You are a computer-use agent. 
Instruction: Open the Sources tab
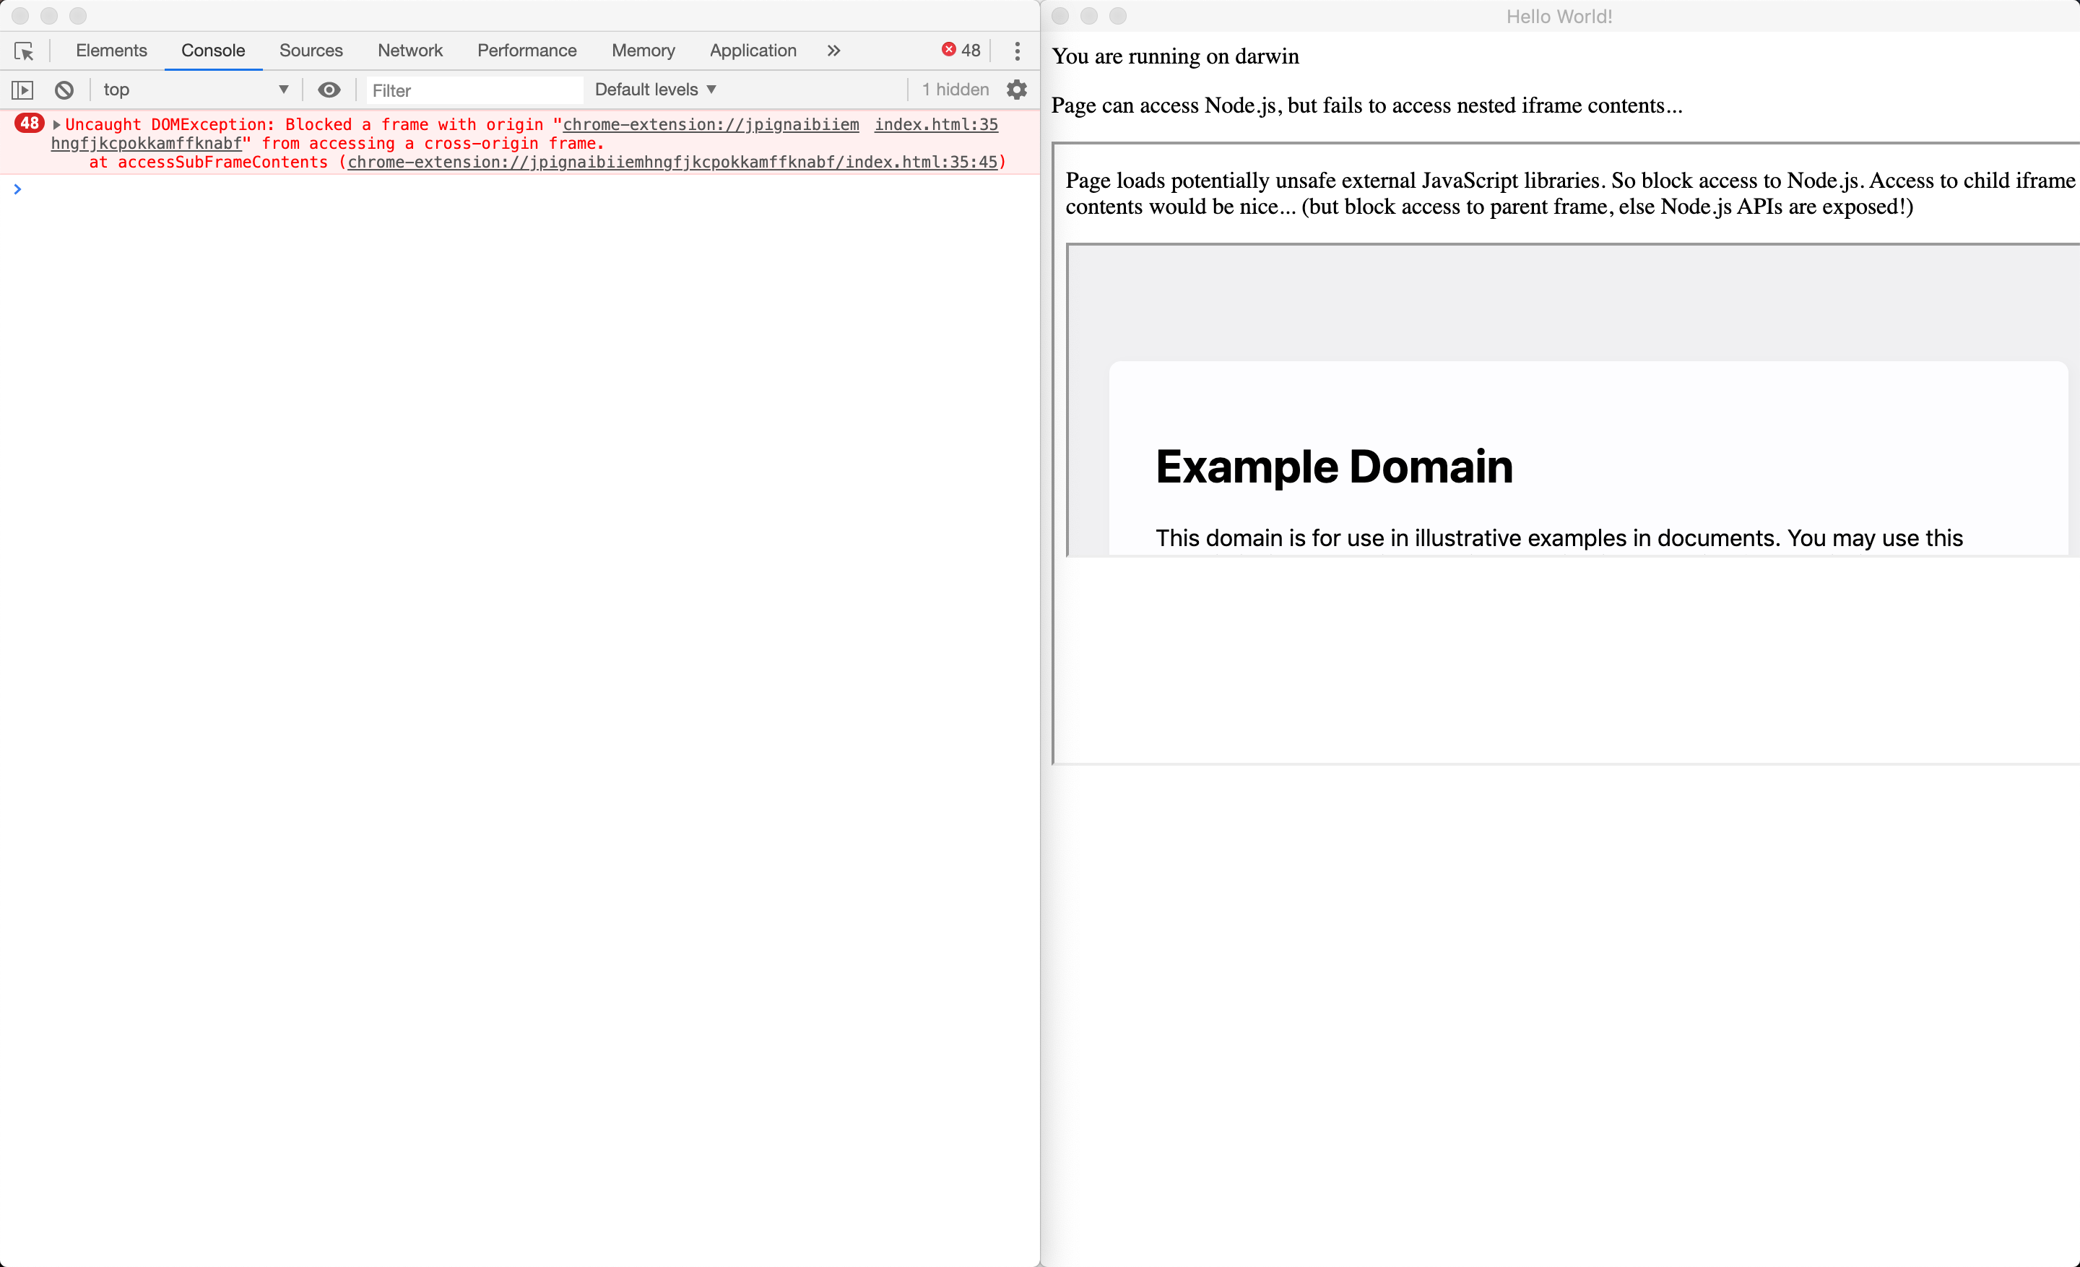coord(311,51)
